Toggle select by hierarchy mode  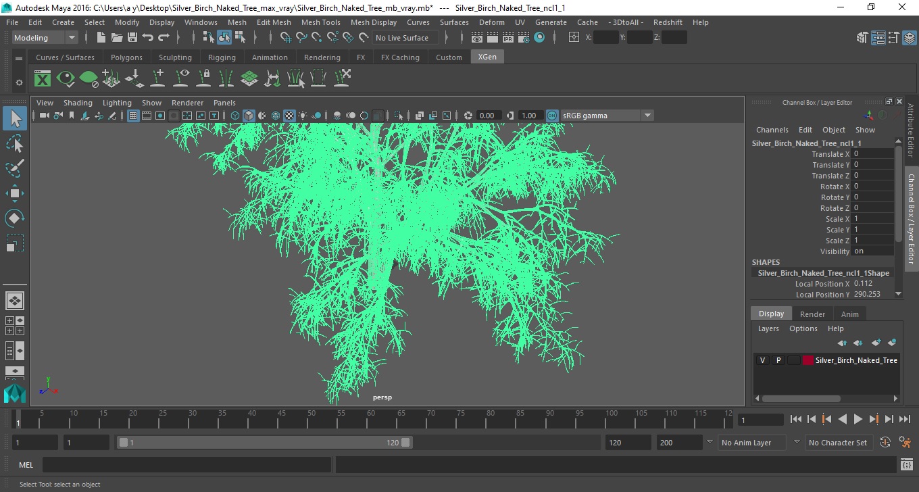point(209,38)
